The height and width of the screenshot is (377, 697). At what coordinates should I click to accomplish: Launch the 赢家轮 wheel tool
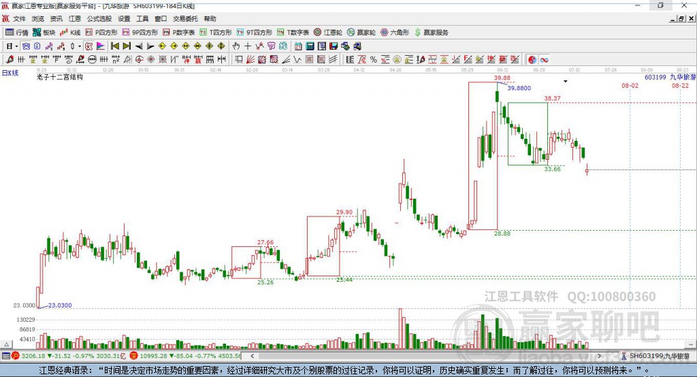point(361,33)
